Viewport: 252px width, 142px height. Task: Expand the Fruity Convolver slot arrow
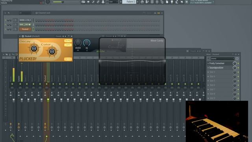point(208,64)
